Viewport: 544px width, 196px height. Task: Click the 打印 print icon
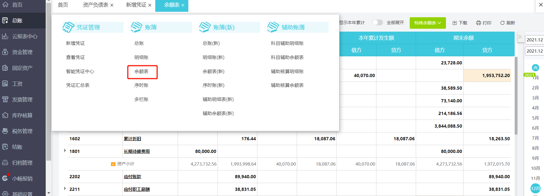click(478, 23)
